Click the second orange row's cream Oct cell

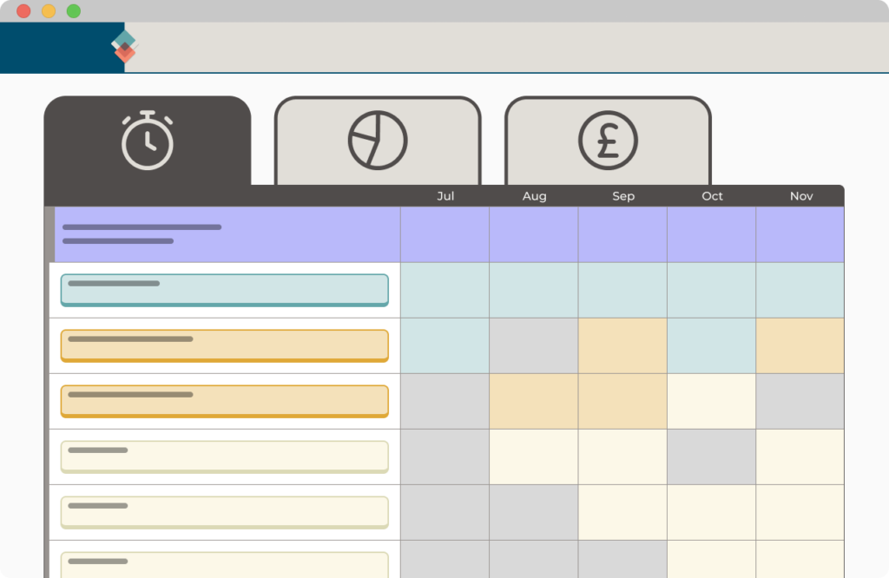(711, 401)
